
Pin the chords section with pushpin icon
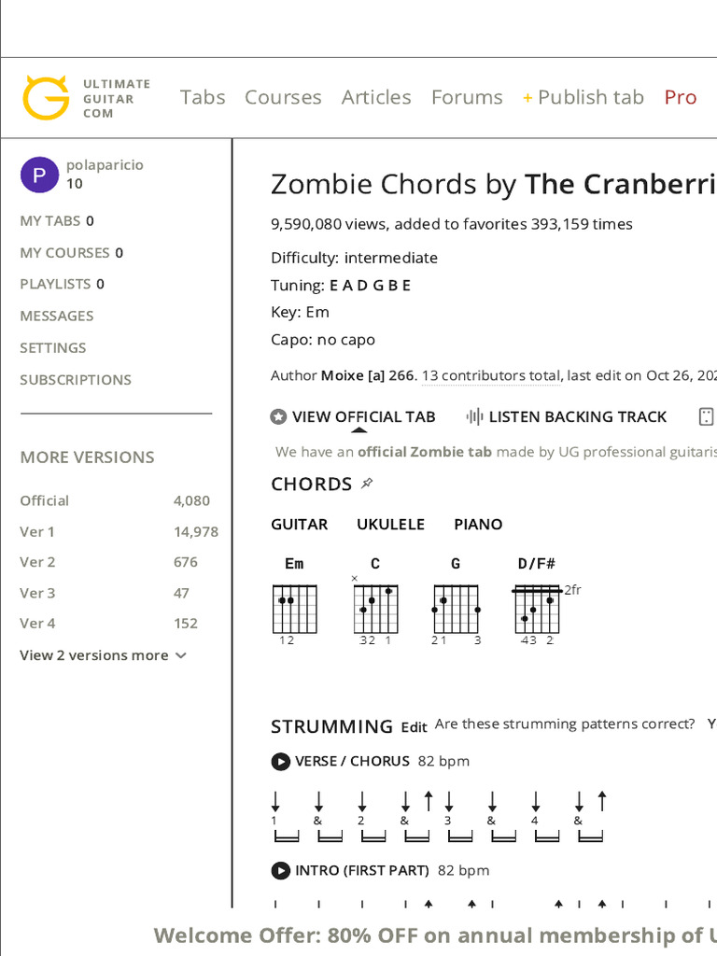(368, 484)
